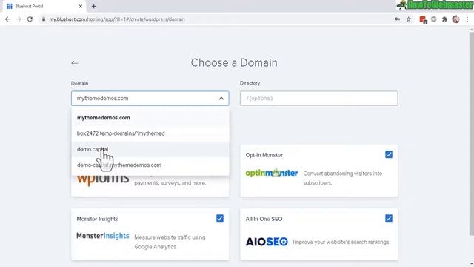Click 'Improve your website's search rankings' text
The image size is (474, 267).
[341, 243]
